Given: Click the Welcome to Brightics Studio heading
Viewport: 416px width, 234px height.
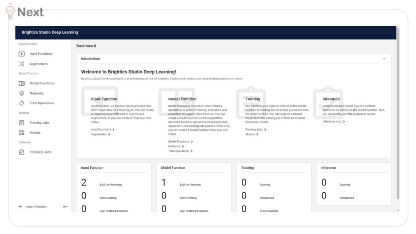Looking at the screenshot, I should [128, 72].
